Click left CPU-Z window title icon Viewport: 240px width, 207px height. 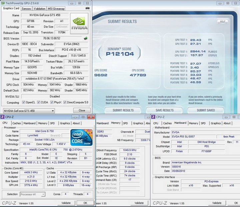pyautogui.click(x=2, y=117)
